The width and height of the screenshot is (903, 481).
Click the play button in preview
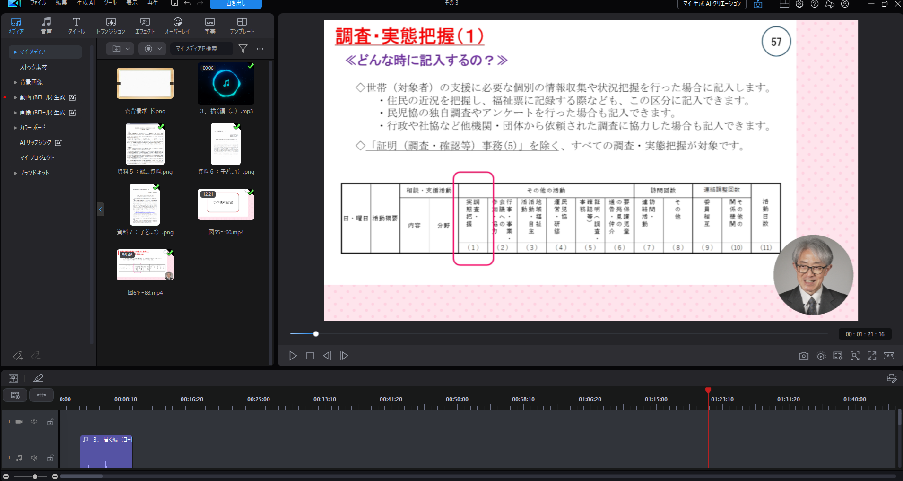[x=293, y=356]
